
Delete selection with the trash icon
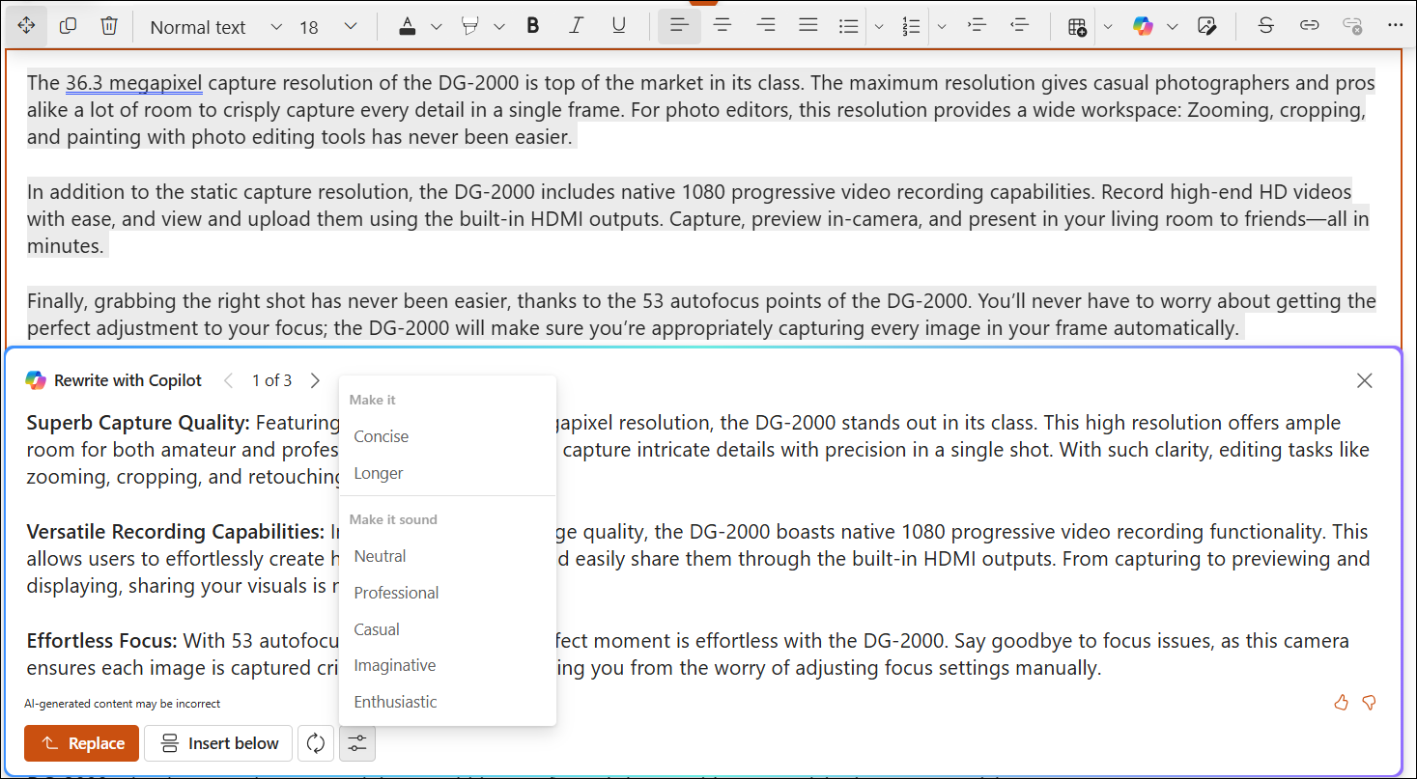coord(109,26)
